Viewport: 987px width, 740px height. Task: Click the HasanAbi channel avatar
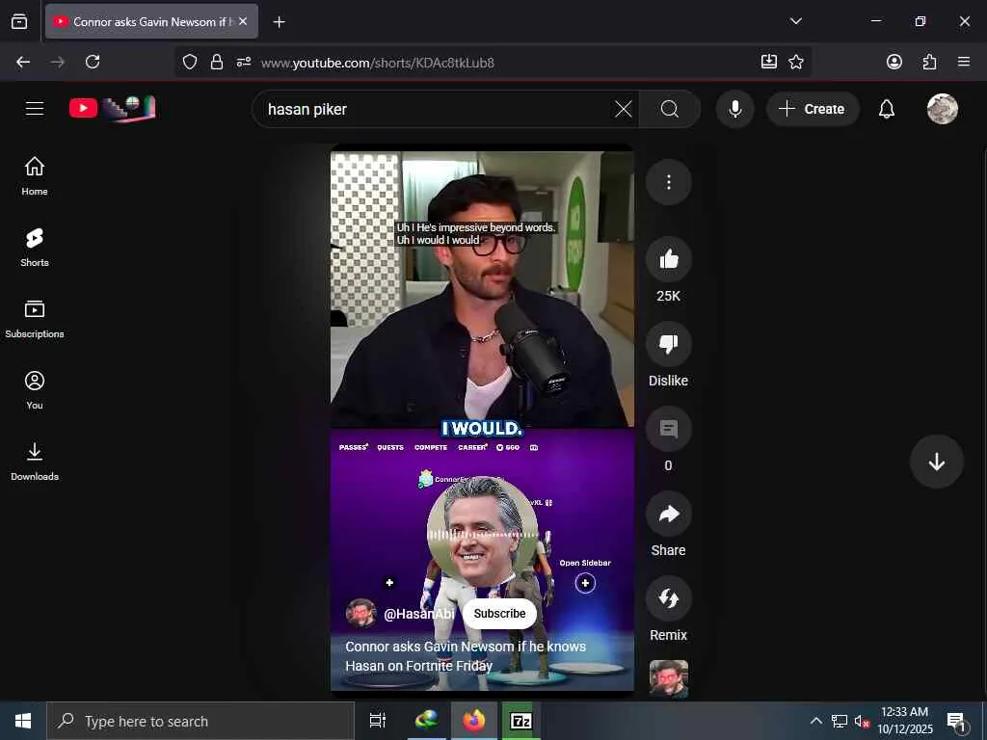[360, 614]
